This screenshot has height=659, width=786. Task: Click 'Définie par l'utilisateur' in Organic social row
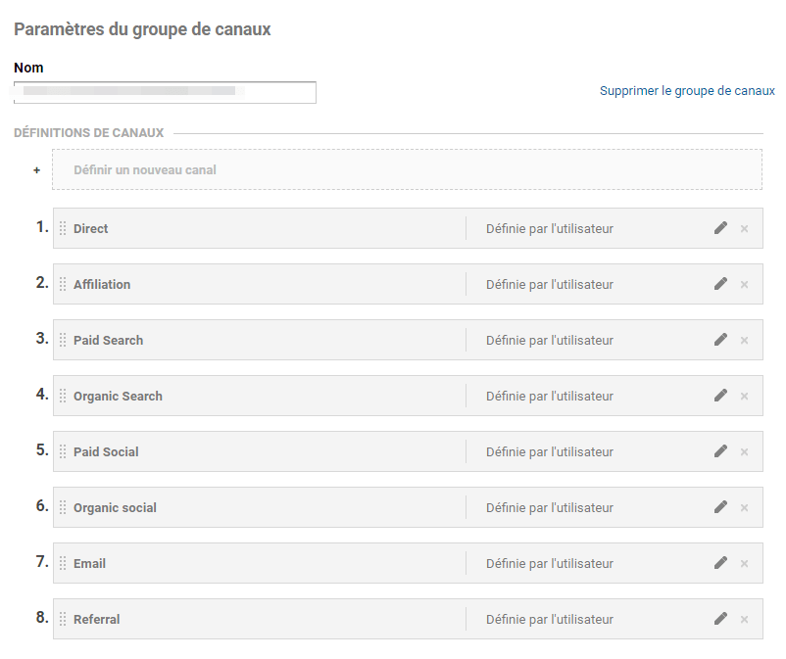(x=550, y=507)
